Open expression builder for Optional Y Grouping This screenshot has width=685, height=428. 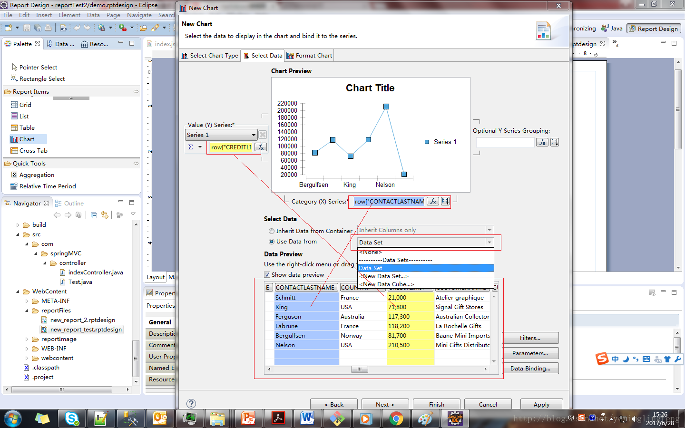tap(542, 142)
